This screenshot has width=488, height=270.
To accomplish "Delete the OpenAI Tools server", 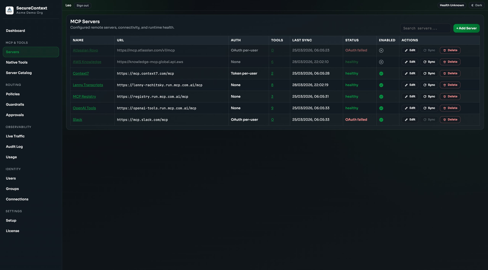I will (450, 108).
